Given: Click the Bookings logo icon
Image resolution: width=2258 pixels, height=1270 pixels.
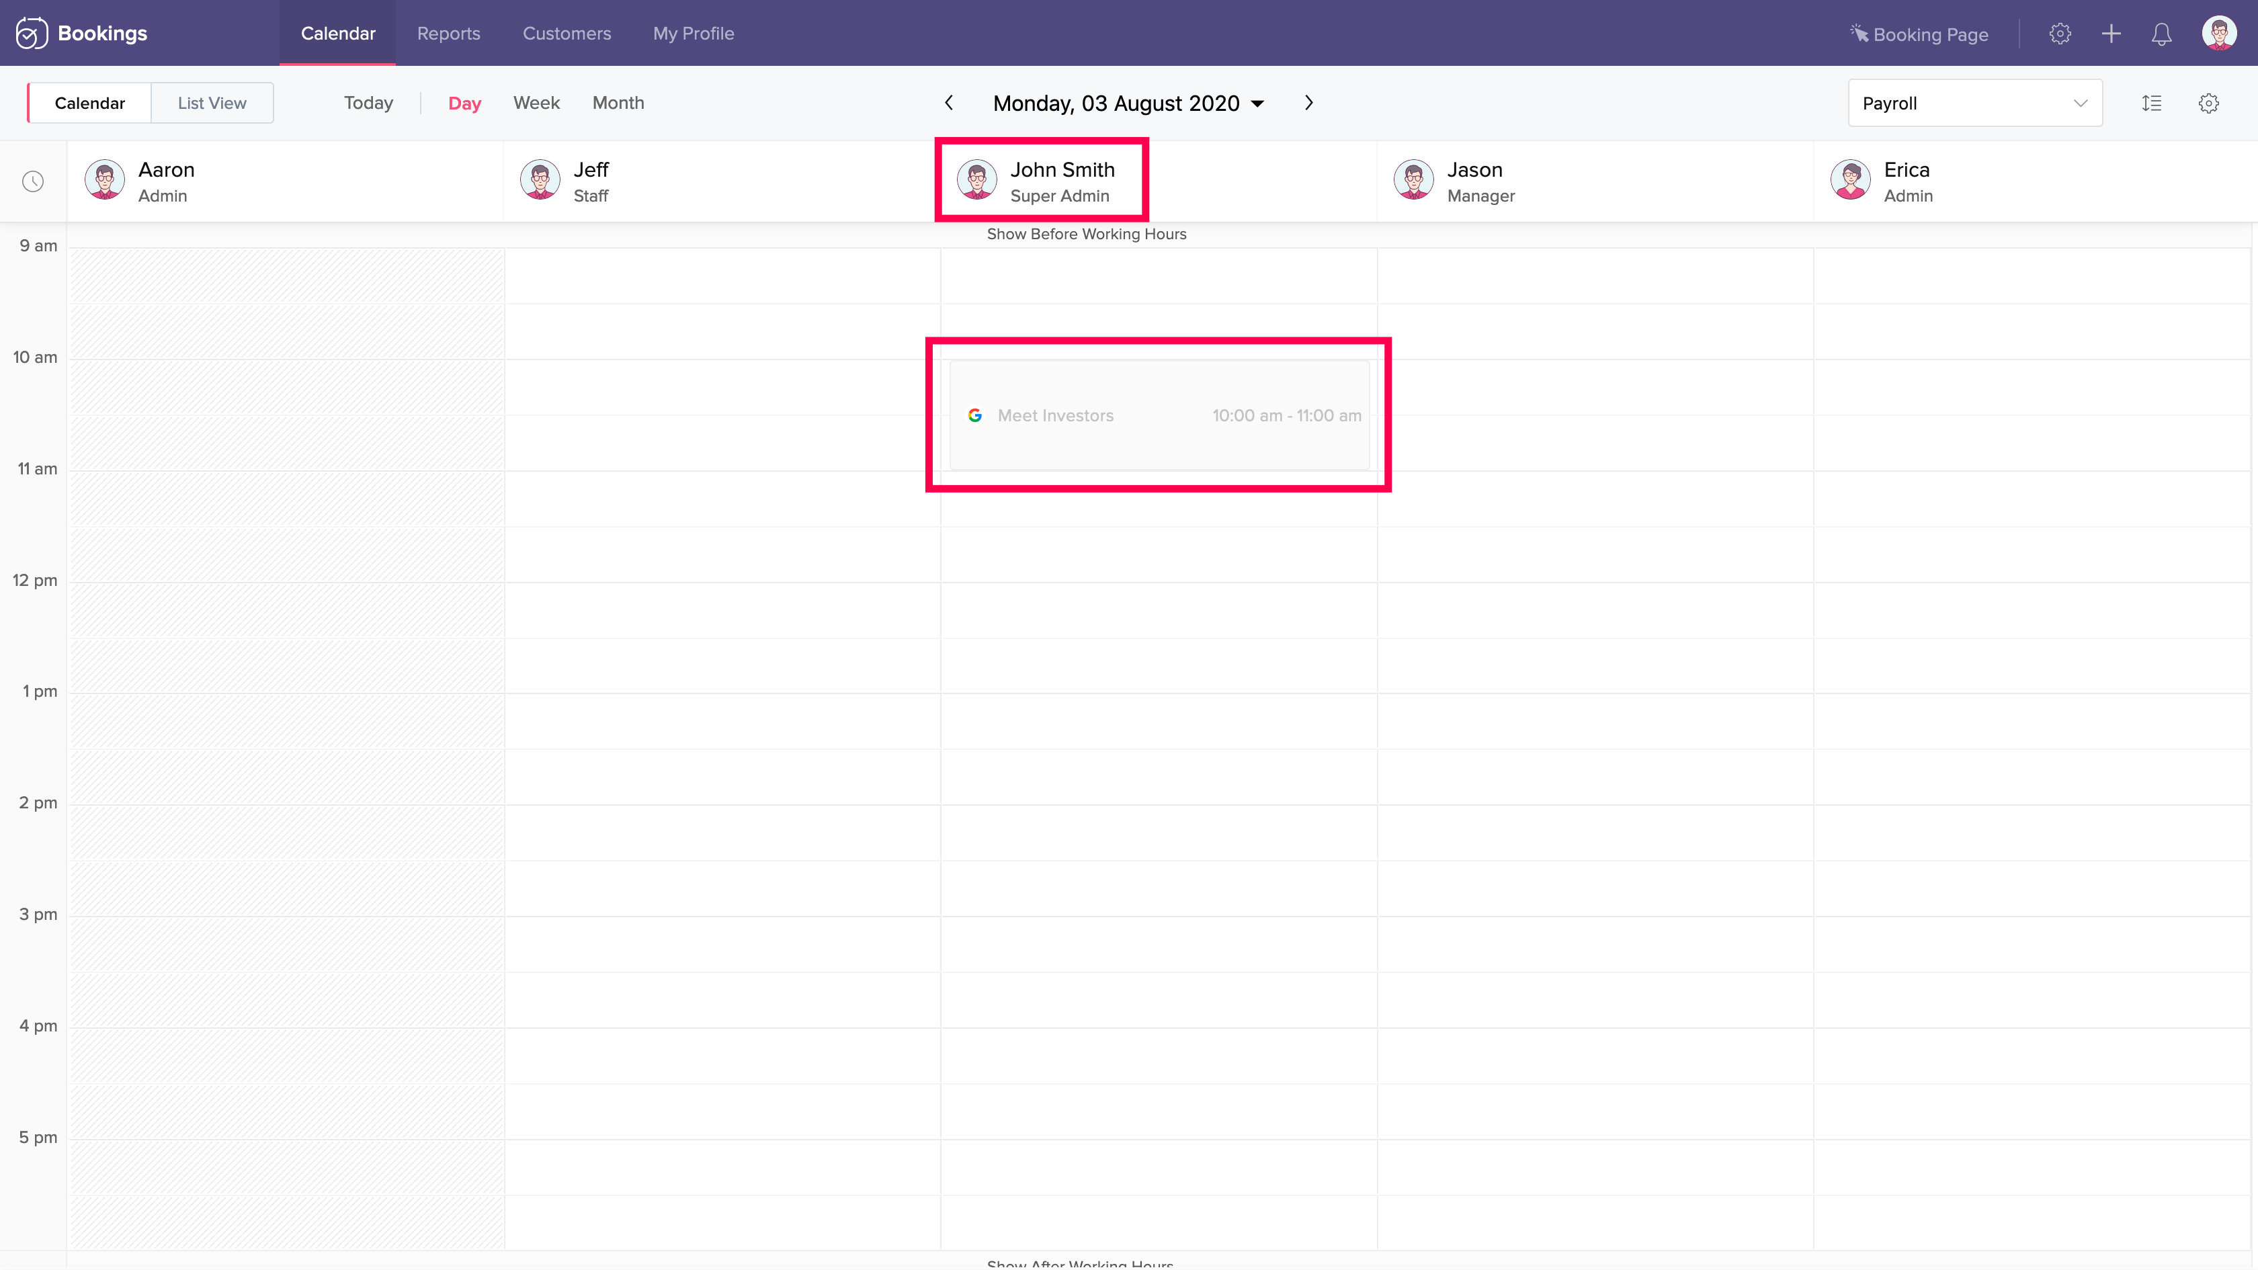Looking at the screenshot, I should pos(32,34).
